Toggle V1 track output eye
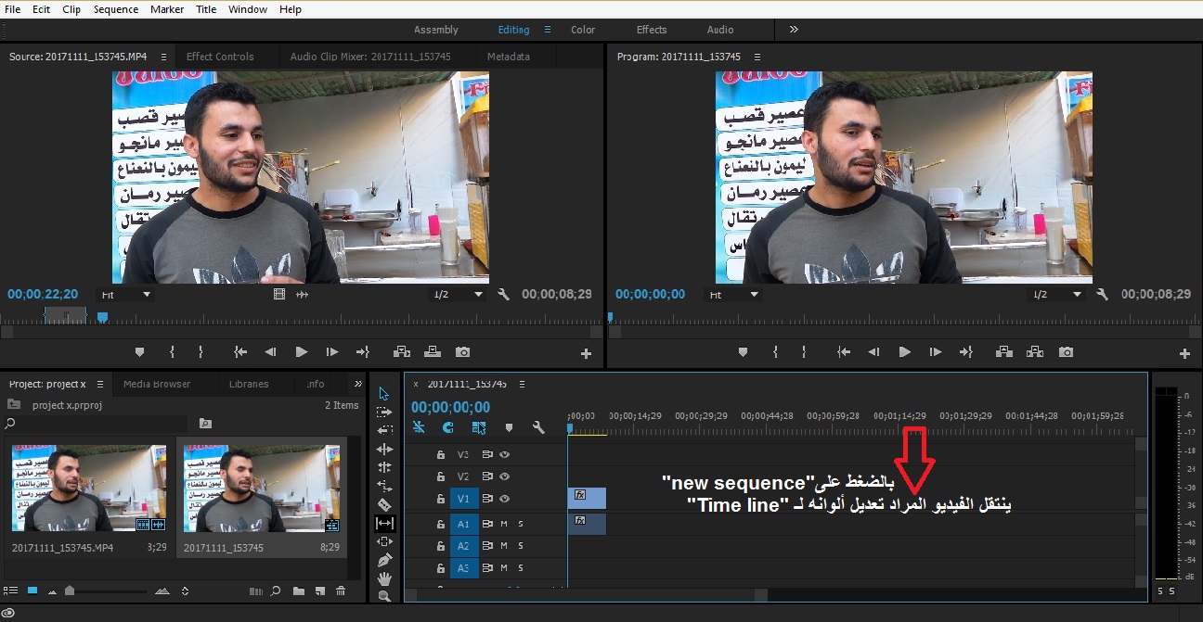The image size is (1203, 622). click(x=505, y=499)
